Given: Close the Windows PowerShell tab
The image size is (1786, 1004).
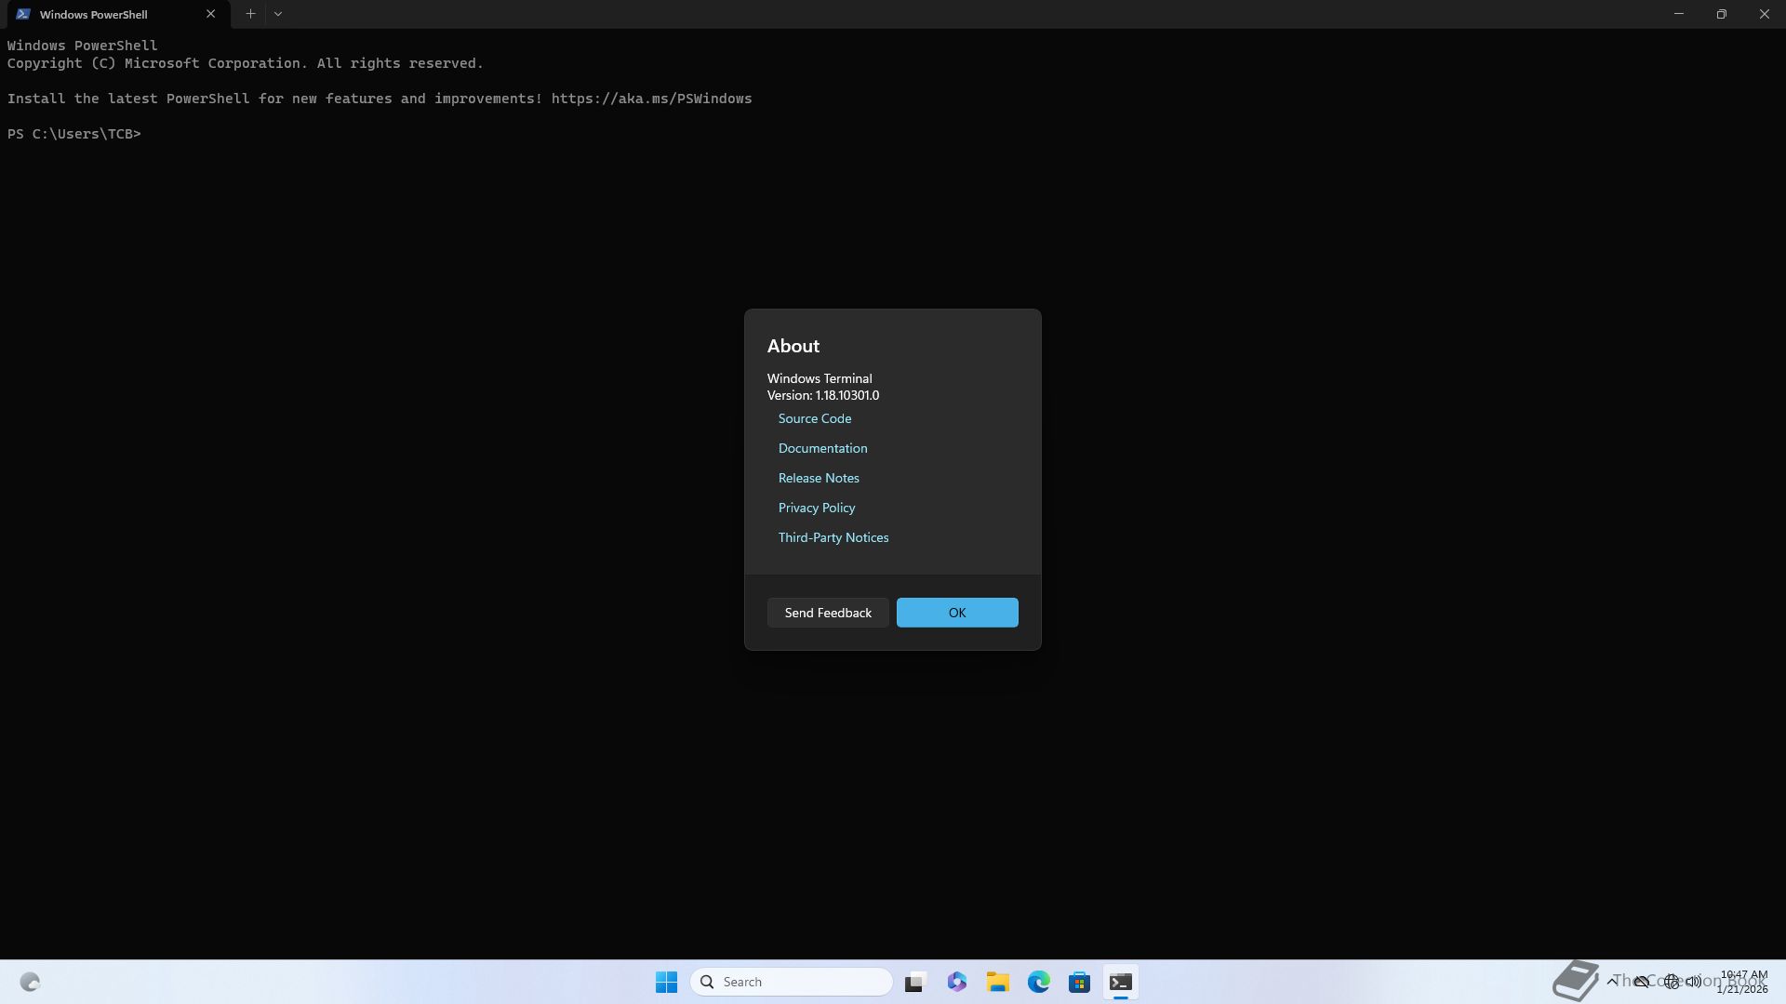Looking at the screenshot, I should click(x=210, y=14).
